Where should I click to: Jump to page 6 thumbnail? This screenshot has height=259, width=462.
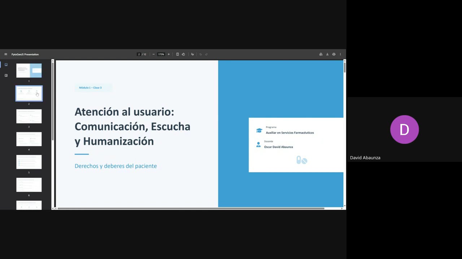[x=29, y=185]
